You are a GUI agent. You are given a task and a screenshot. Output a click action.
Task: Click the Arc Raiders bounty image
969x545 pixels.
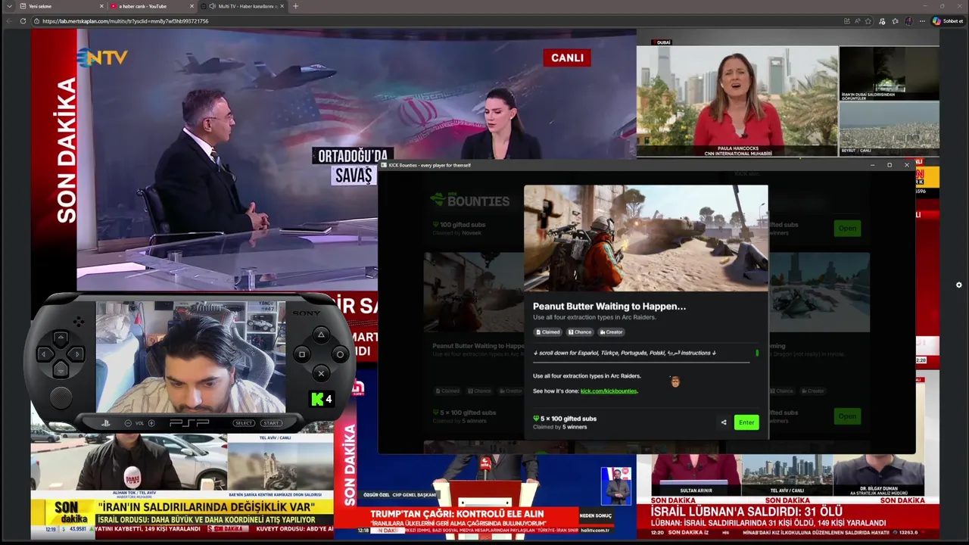click(646, 238)
